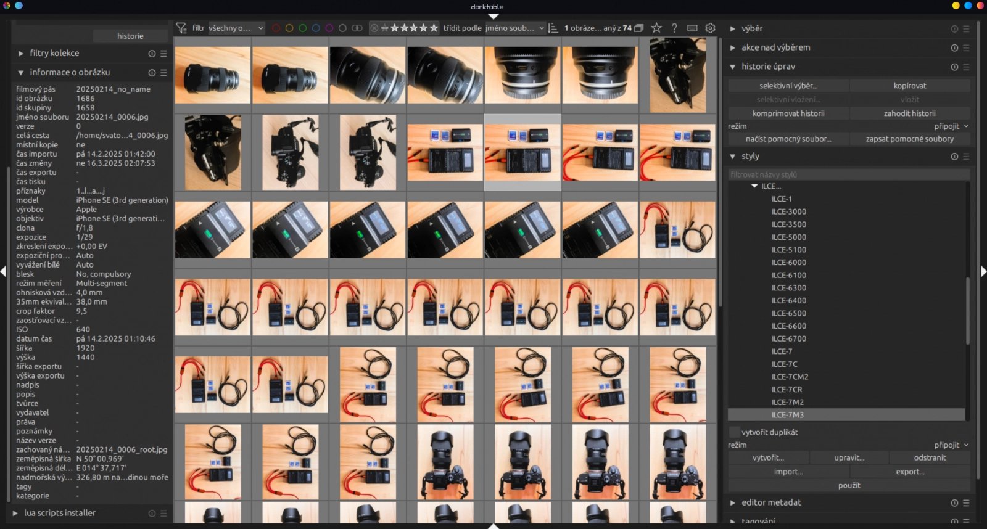Open presets menu of 'akce nad výběrem'

pos(966,48)
